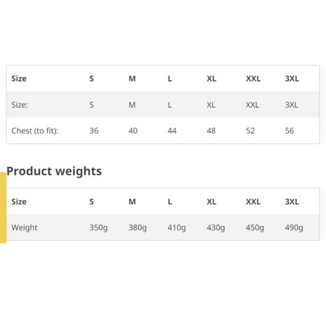Click chest value 36 for size S

point(94,131)
